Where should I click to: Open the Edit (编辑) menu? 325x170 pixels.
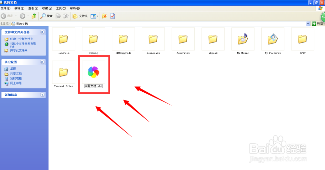tap(19, 8)
